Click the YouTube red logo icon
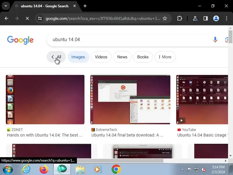 point(179,130)
